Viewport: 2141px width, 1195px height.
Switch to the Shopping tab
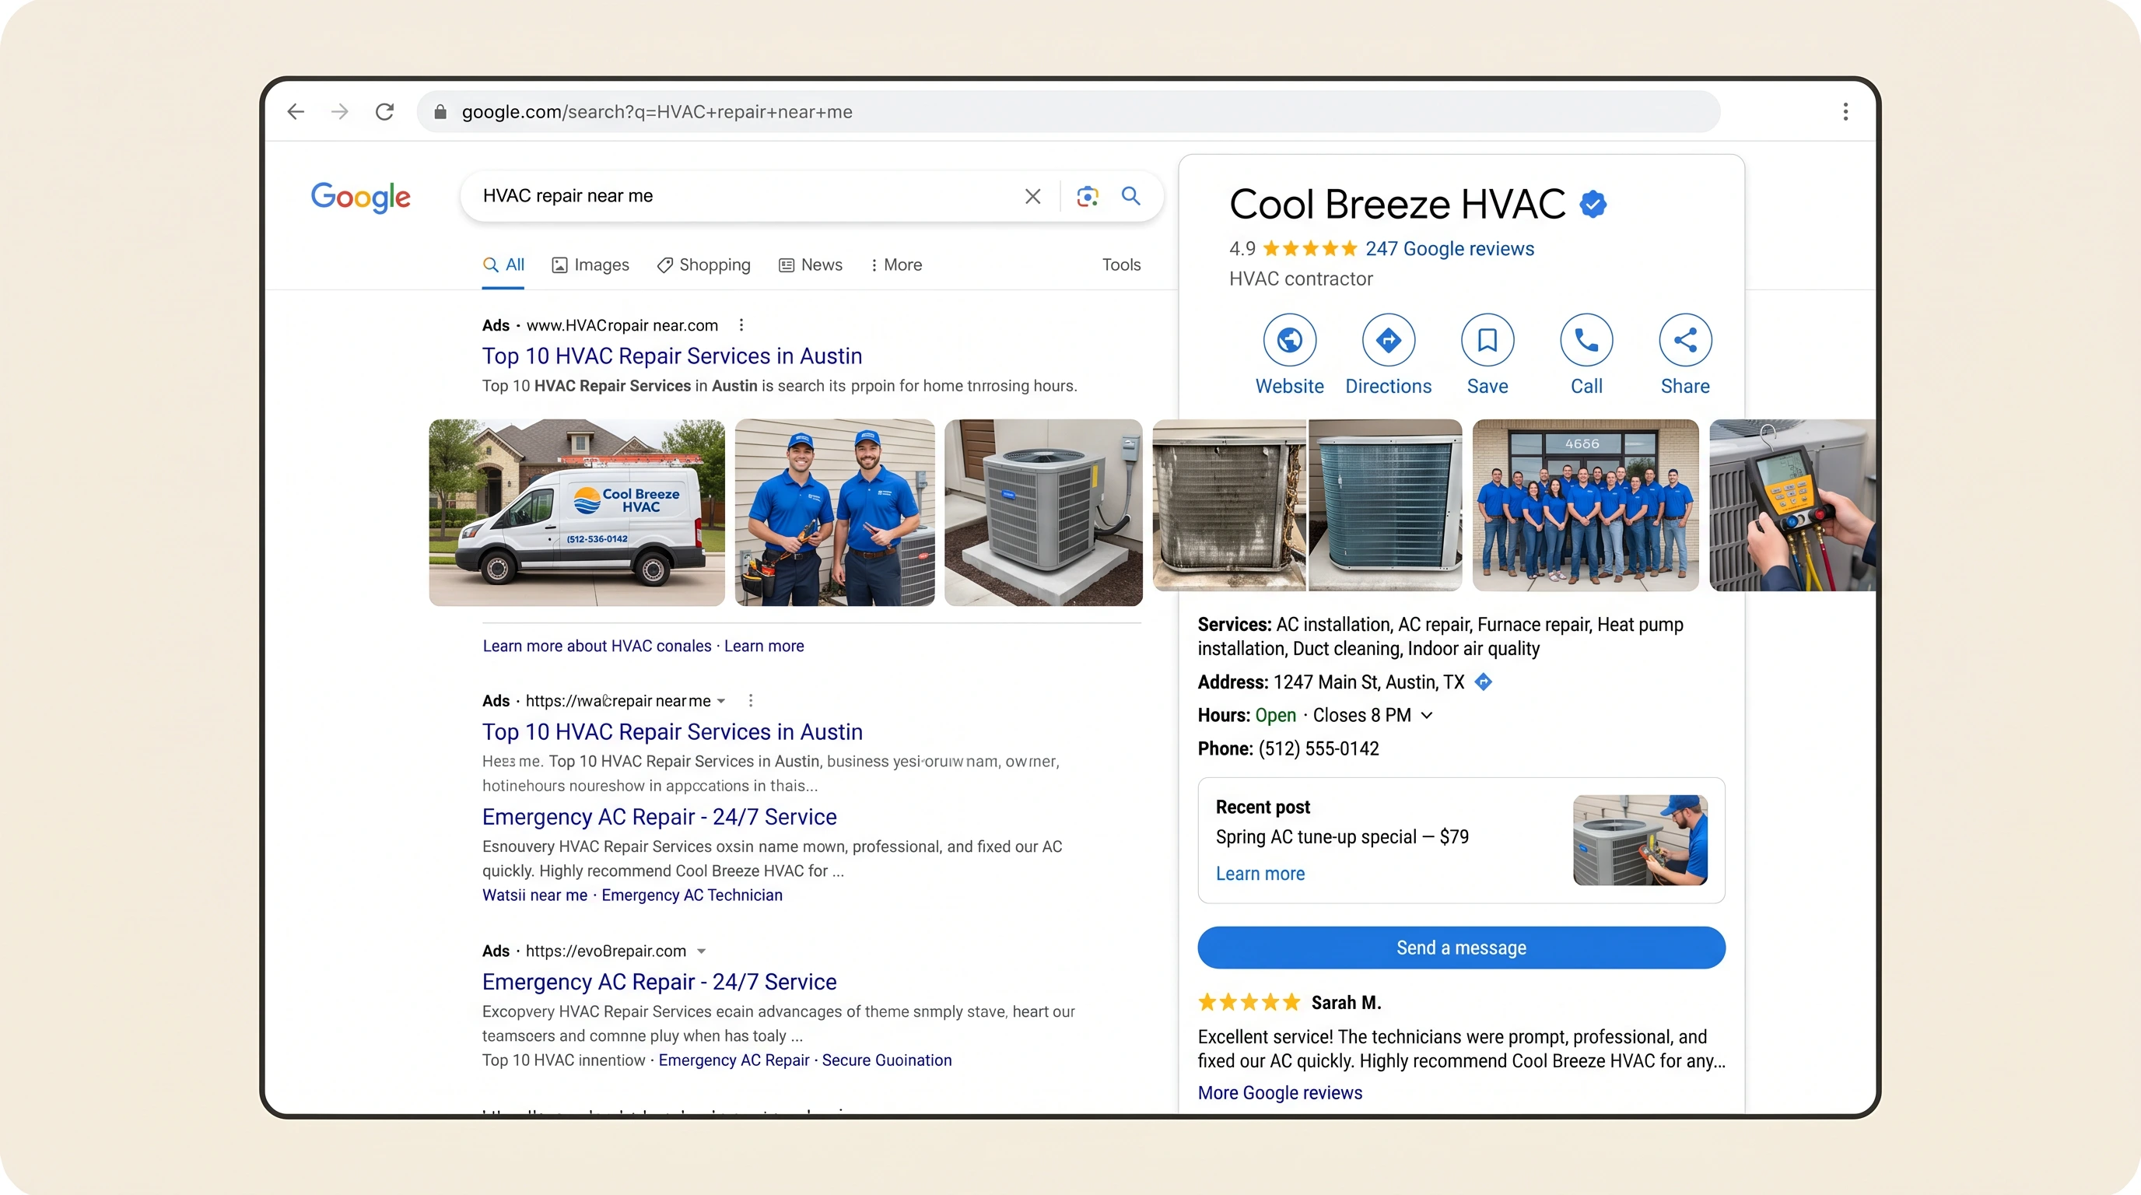tap(703, 265)
